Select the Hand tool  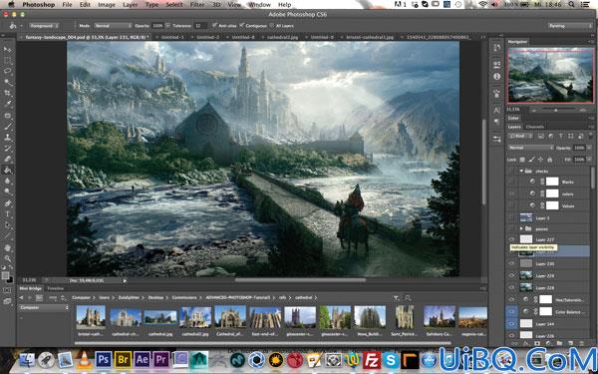[x=7, y=247]
